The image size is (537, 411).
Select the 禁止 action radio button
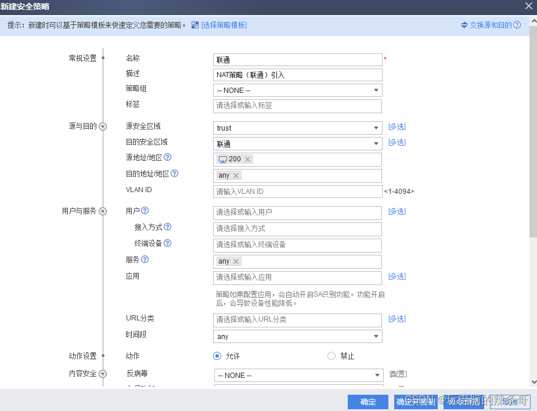click(331, 356)
